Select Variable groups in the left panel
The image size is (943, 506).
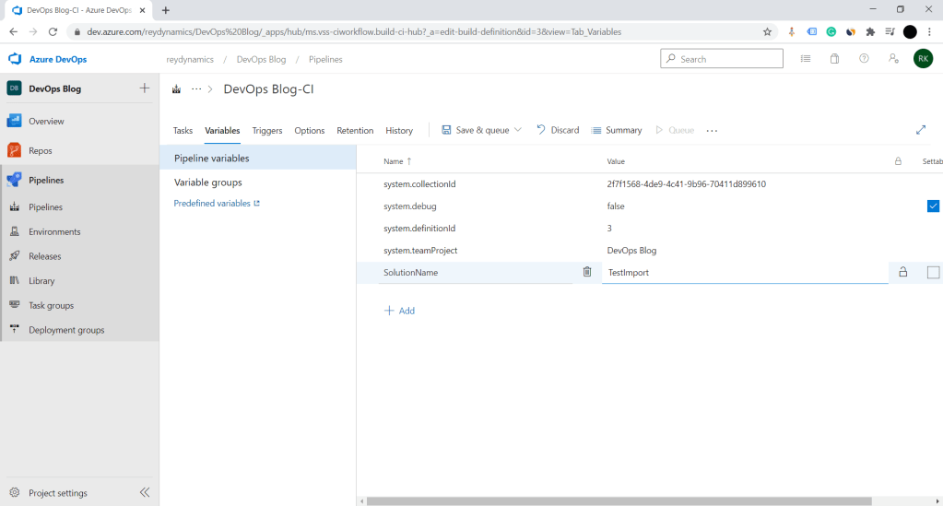tap(207, 182)
